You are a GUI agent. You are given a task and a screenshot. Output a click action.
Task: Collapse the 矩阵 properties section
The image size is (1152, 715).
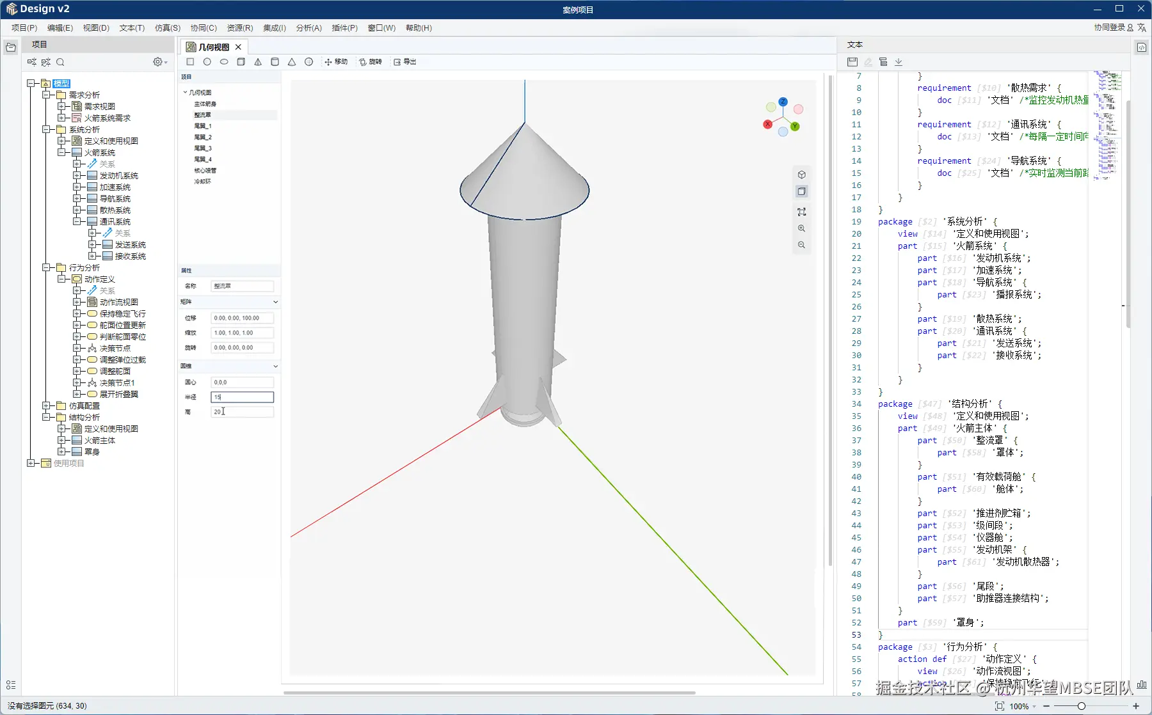click(276, 302)
